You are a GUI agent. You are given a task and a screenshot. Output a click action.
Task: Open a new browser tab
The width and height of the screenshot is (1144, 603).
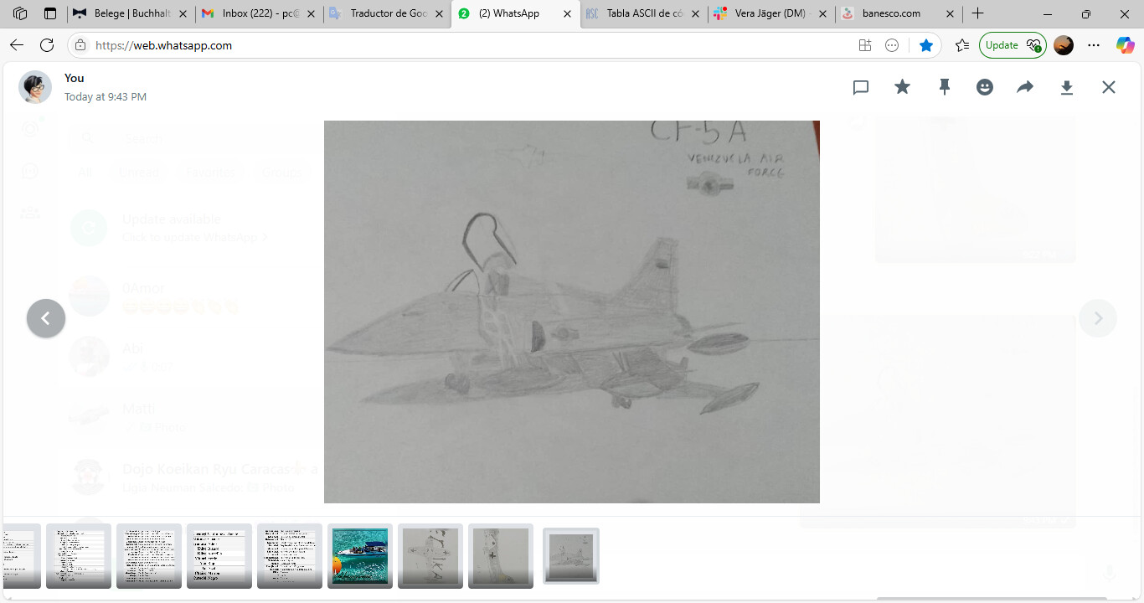(977, 13)
